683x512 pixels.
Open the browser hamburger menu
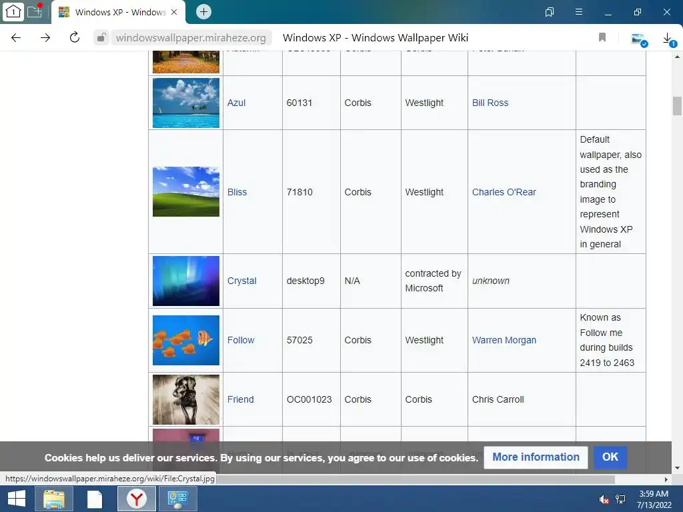578,12
